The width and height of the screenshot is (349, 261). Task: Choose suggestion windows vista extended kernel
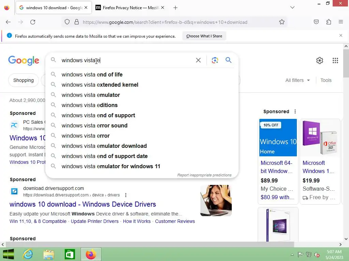(x=142, y=85)
